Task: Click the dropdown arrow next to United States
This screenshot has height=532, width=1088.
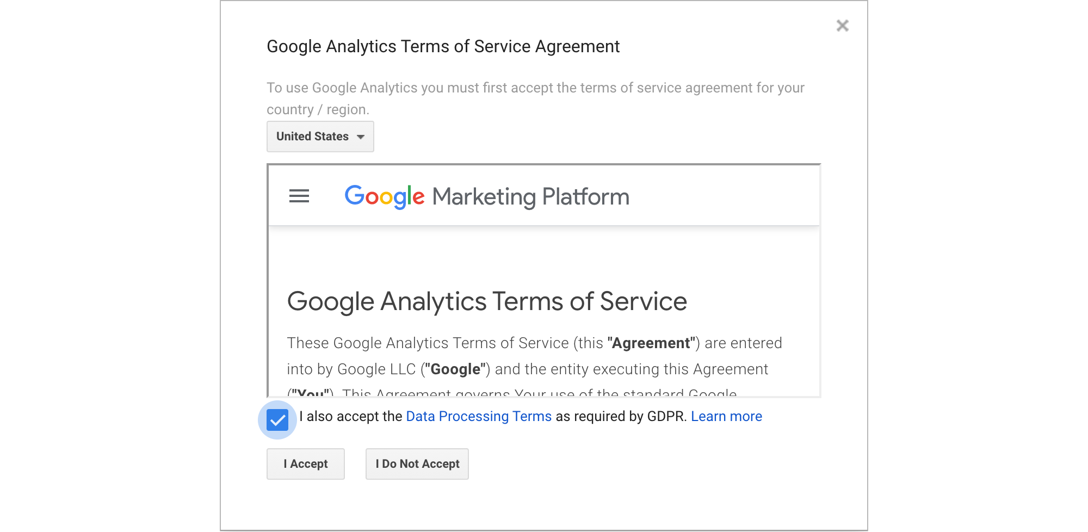Action: tap(361, 137)
